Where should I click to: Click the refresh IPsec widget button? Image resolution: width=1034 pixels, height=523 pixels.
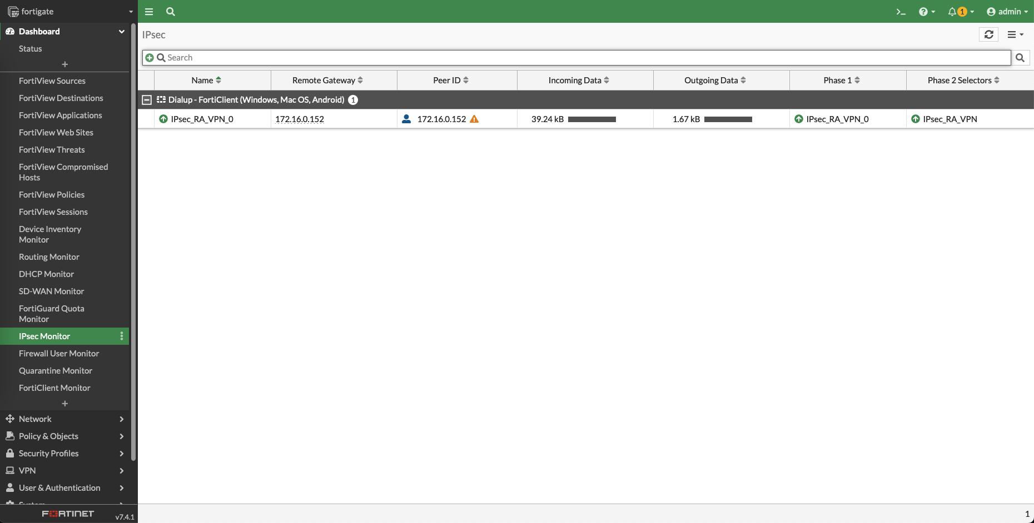[x=988, y=34]
